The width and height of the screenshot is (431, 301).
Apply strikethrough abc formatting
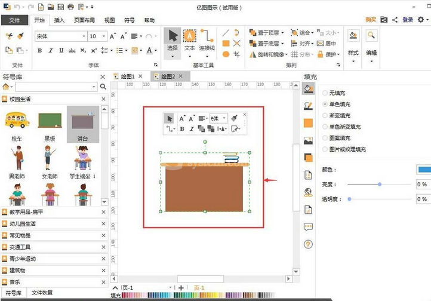(x=72, y=50)
